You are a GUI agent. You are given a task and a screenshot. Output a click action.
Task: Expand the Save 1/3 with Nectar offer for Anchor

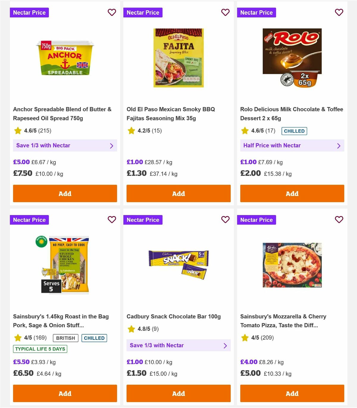65,146
